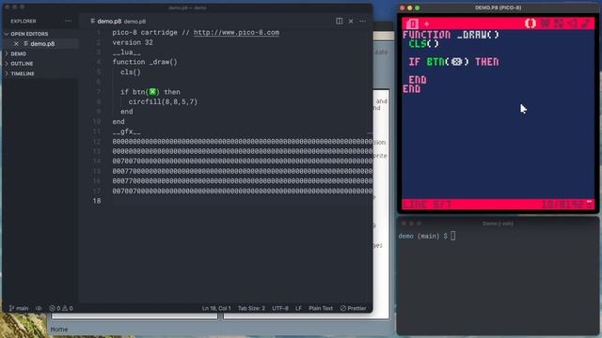Click 'function _draw()' in VS Code editor
Viewport: 602px width, 338px height.
pyautogui.click(x=145, y=62)
